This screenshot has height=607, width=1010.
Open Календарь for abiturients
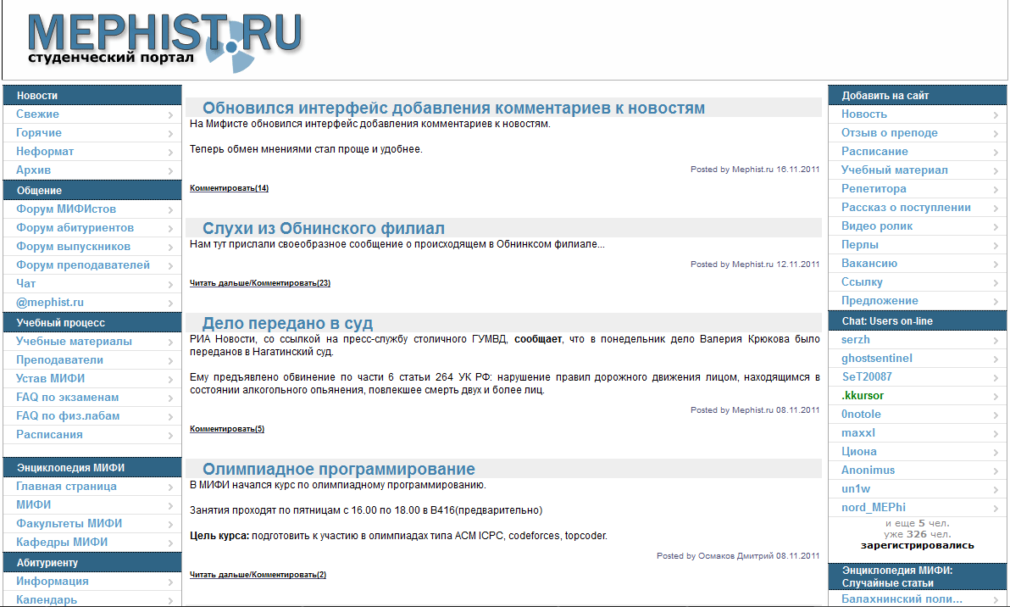coord(41,599)
